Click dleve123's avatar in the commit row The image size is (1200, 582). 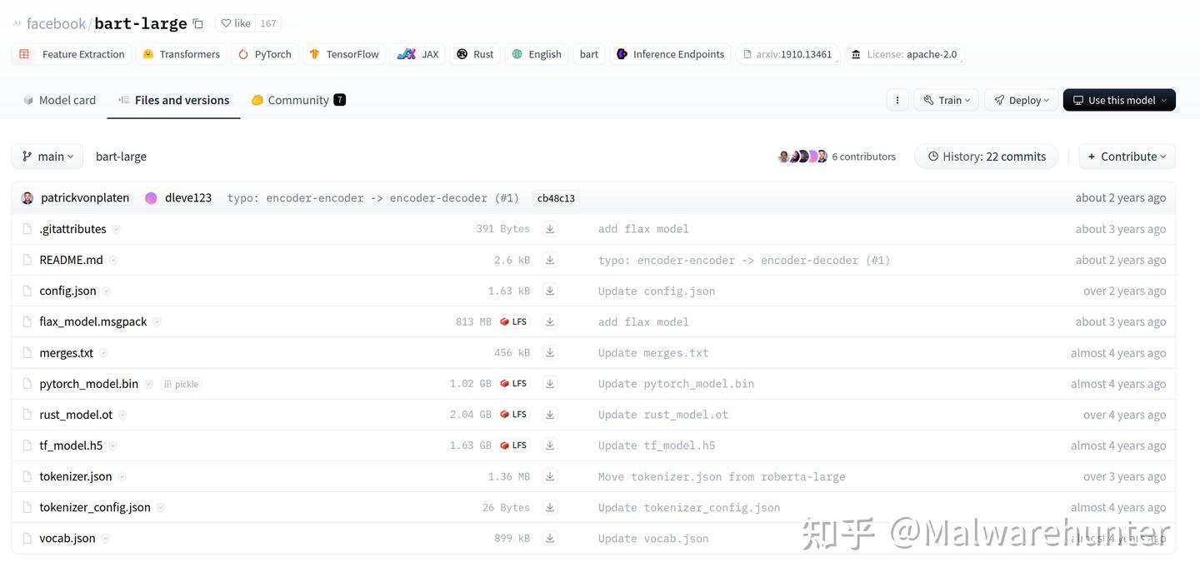pyautogui.click(x=151, y=198)
